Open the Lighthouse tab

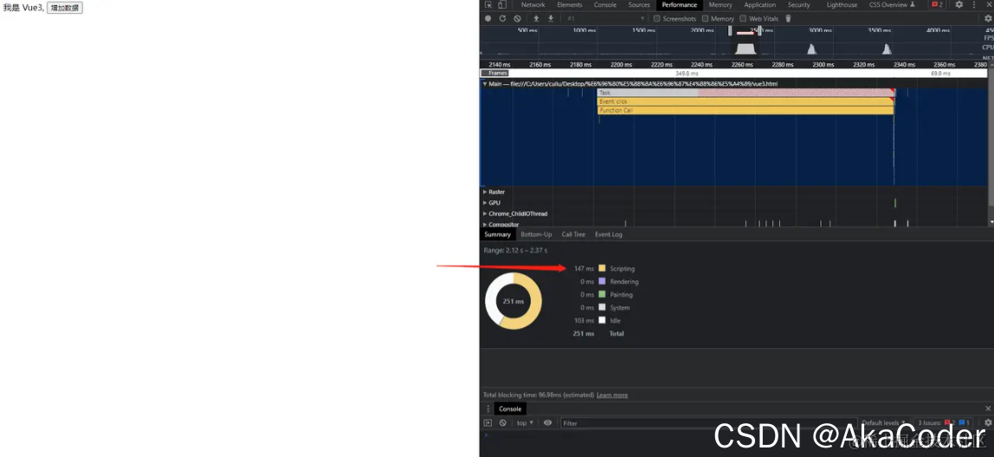(842, 4)
